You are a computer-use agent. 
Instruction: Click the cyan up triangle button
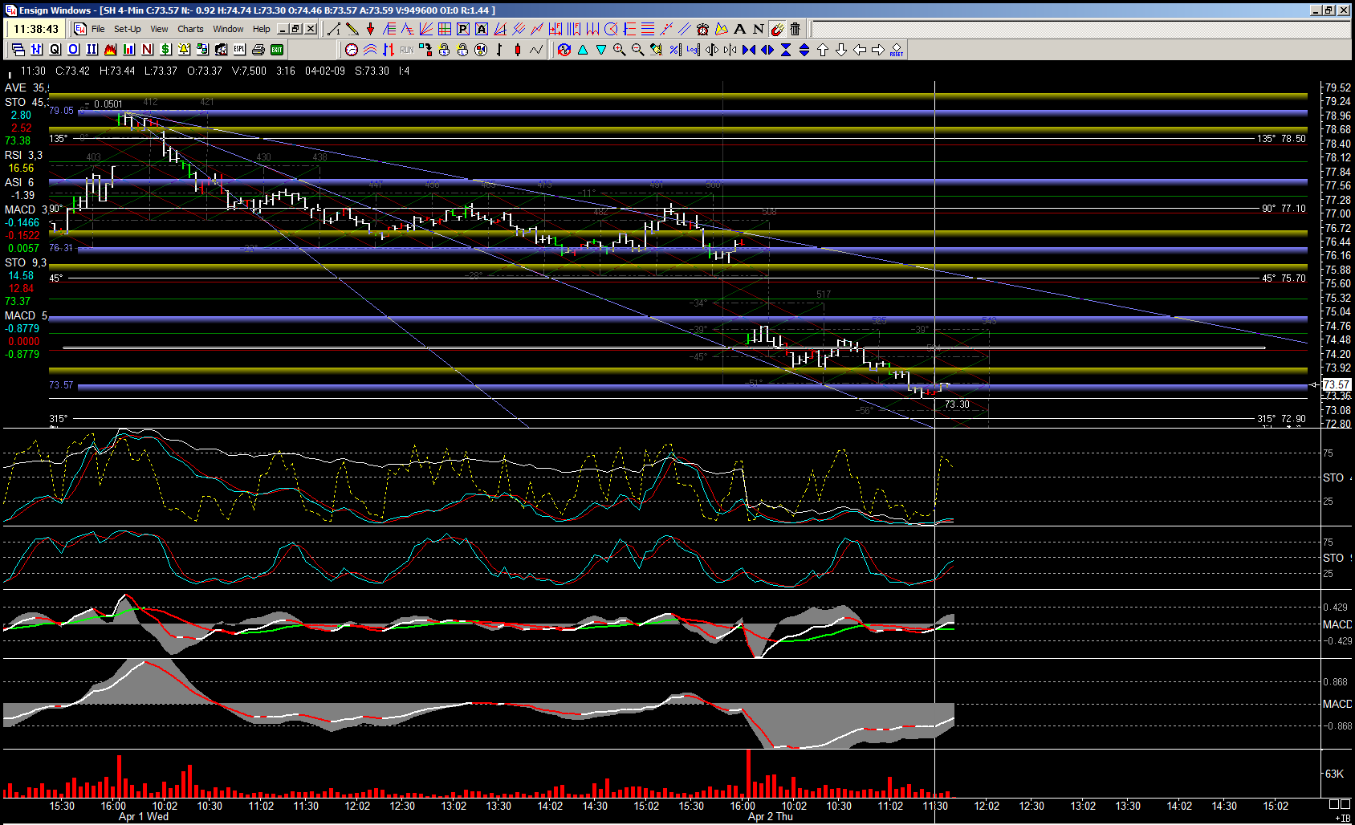point(583,50)
